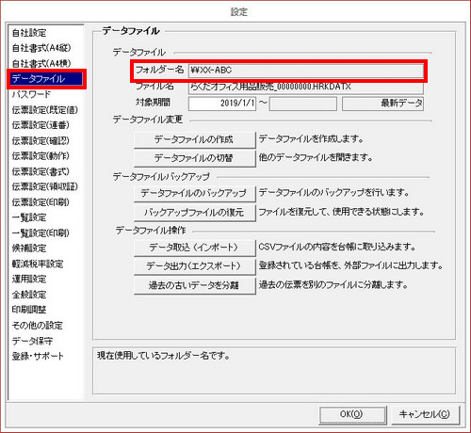Screen dimensions: 471x433
Task: Open 軽減税率設定 settings
Action: point(38,264)
